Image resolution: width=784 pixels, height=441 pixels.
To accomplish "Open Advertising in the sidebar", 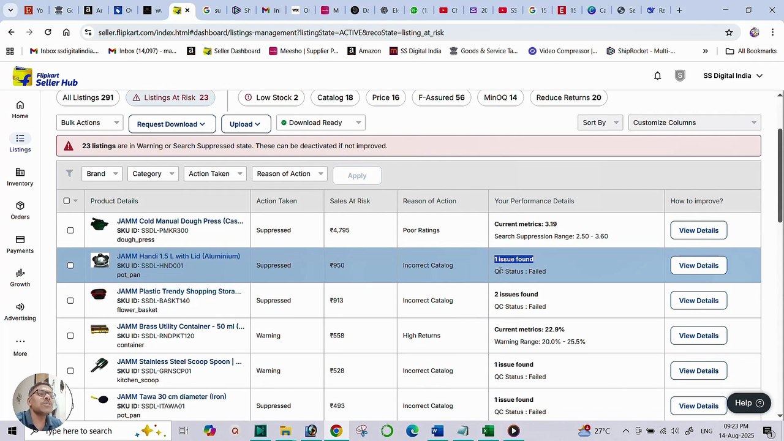I will click(x=20, y=312).
